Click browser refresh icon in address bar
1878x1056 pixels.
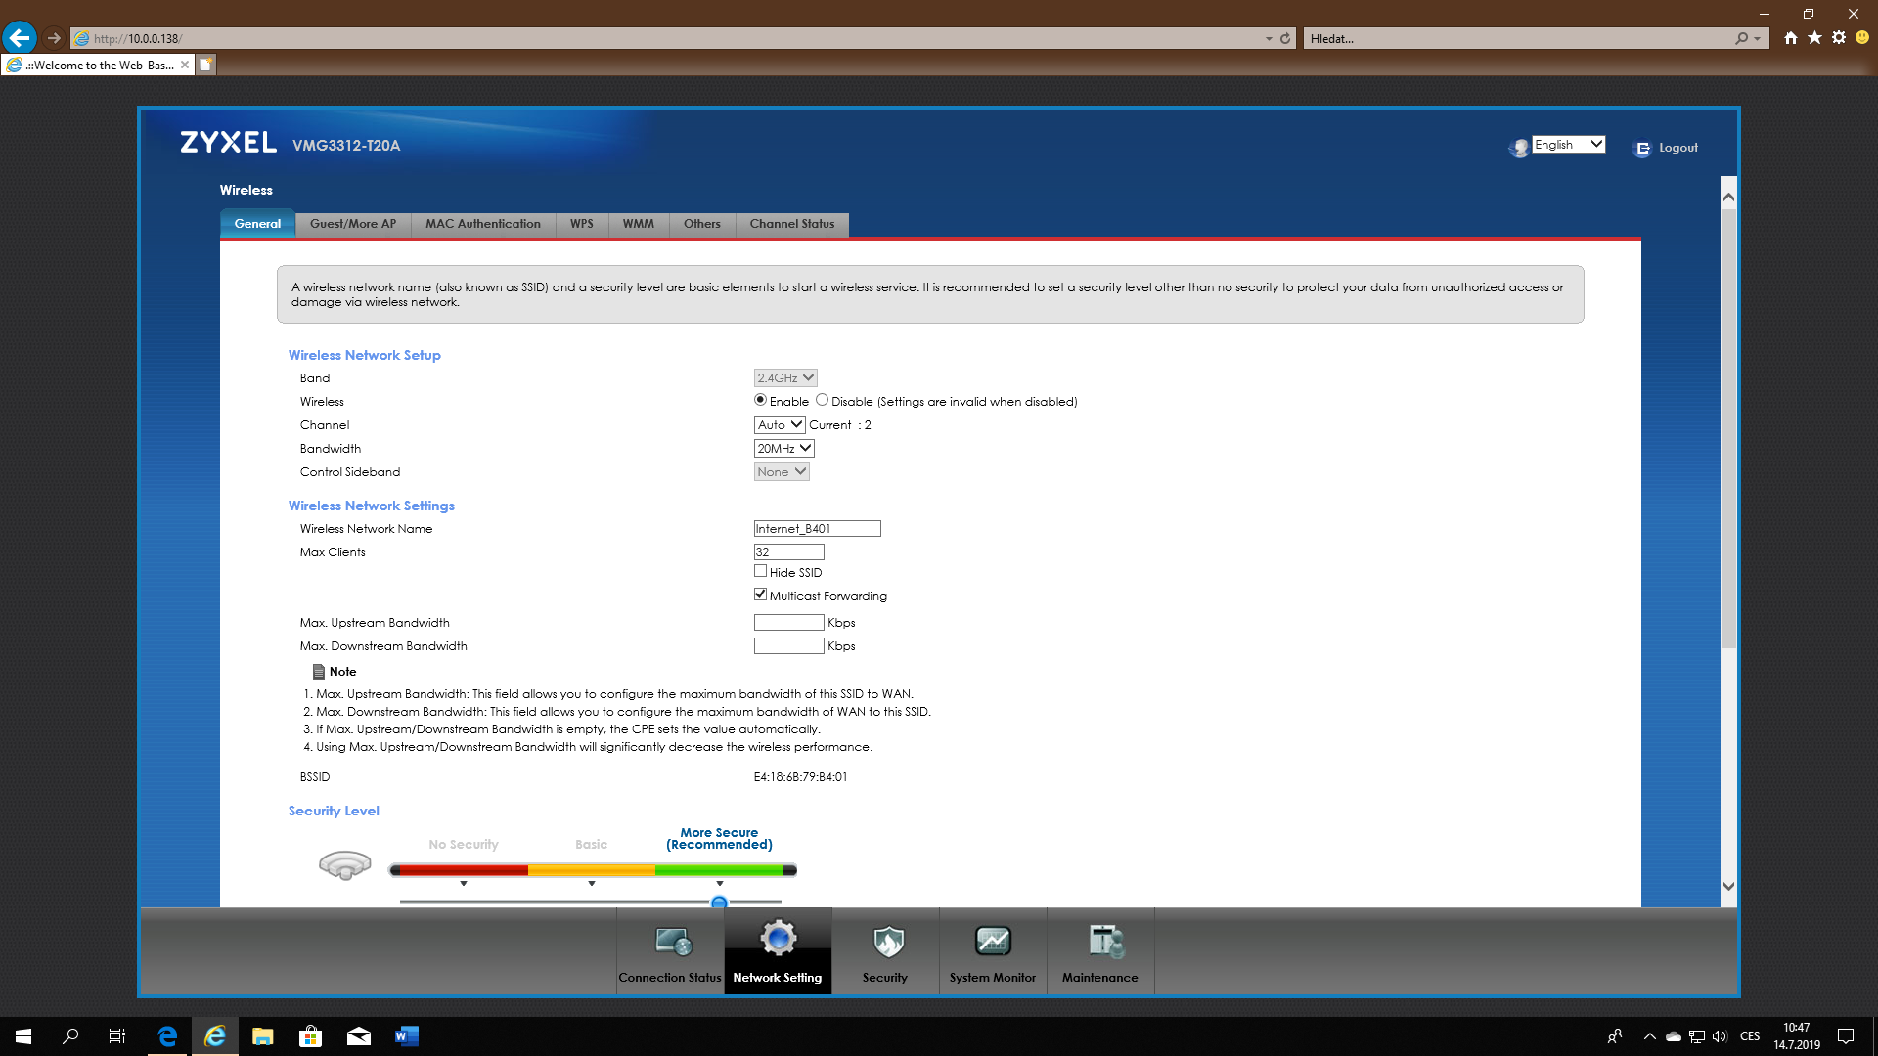point(1285,38)
